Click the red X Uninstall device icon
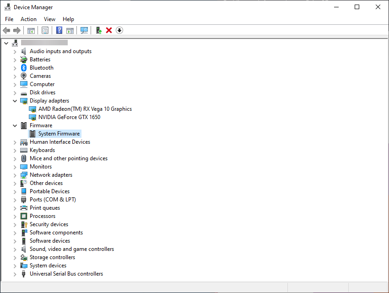The height and width of the screenshot is (293, 389). (x=109, y=30)
